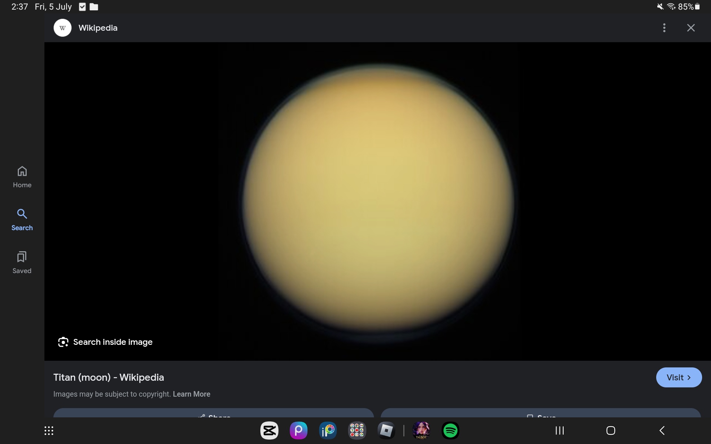This screenshot has width=711, height=444.
Task: Tap Search inside image lens icon
Action: pyautogui.click(x=63, y=342)
